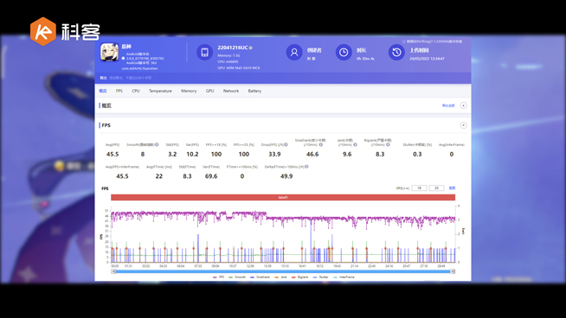566x318 pixels.
Task: Click the Var(FTime) value 69.6
Action: coord(211,176)
